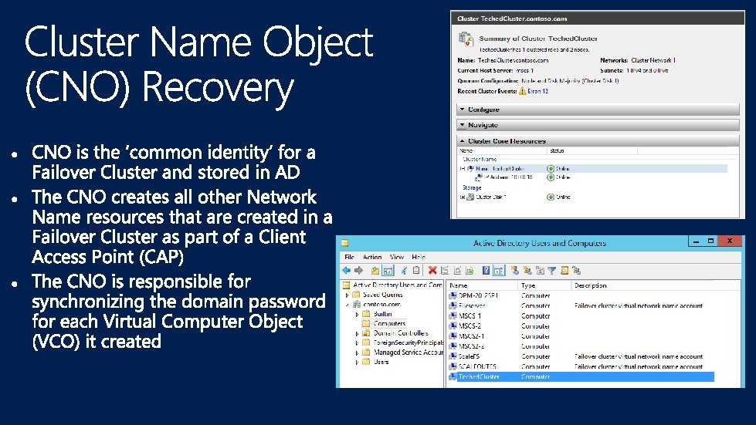Screen dimensions: 756x425
Task: Click the Create new organizational unit icon
Action: (x=540, y=271)
